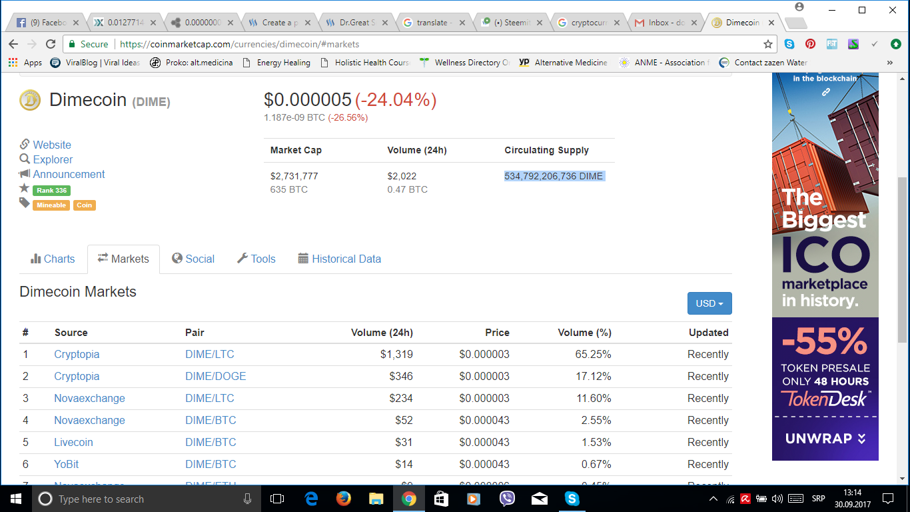Viewport: 910px width, 512px height.
Task: Open Livecoin's DIME/BTC pair link
Action: pyautogui.click(x=211, y=442)
